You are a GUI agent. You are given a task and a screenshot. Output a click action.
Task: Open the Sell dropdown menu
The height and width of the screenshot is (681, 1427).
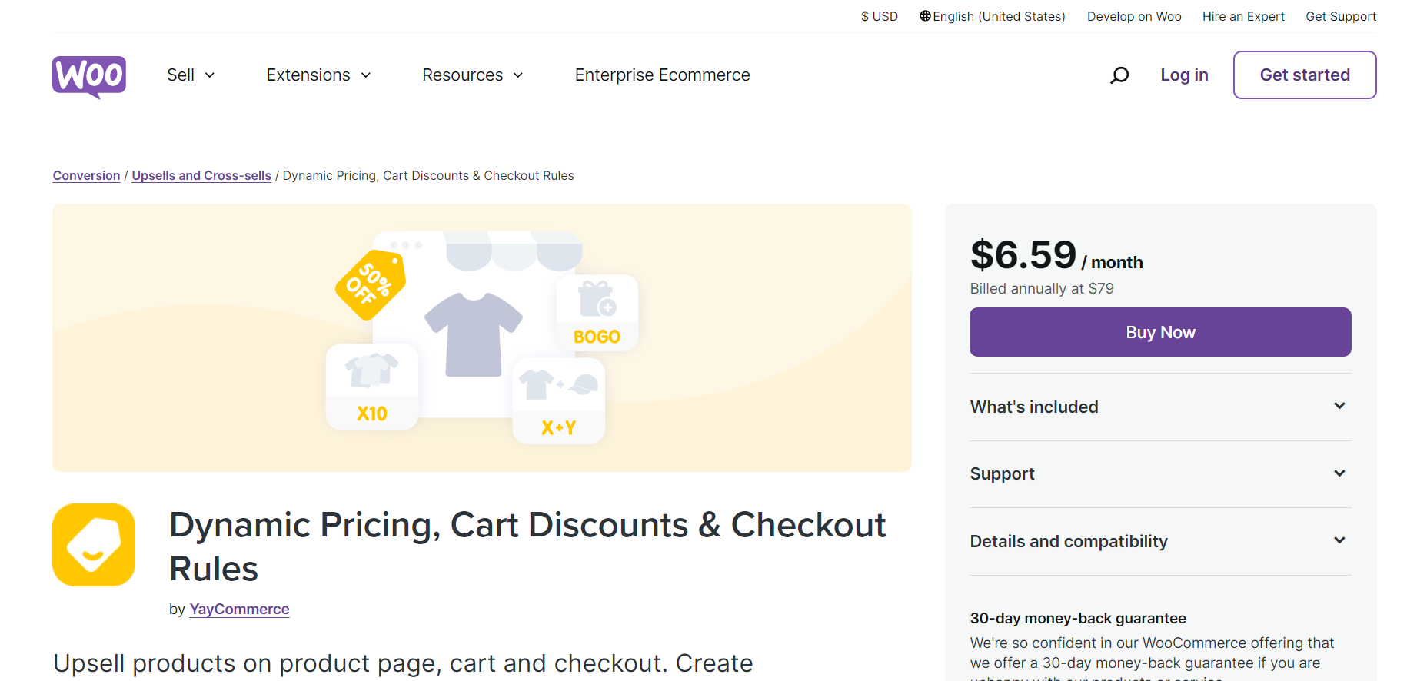[x=191, y=75]
